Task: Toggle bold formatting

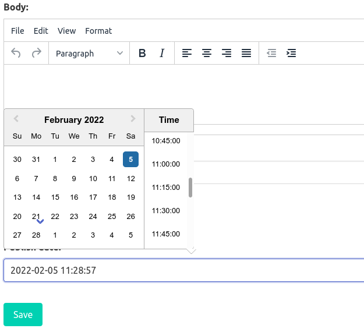Action: click(142, 53)
